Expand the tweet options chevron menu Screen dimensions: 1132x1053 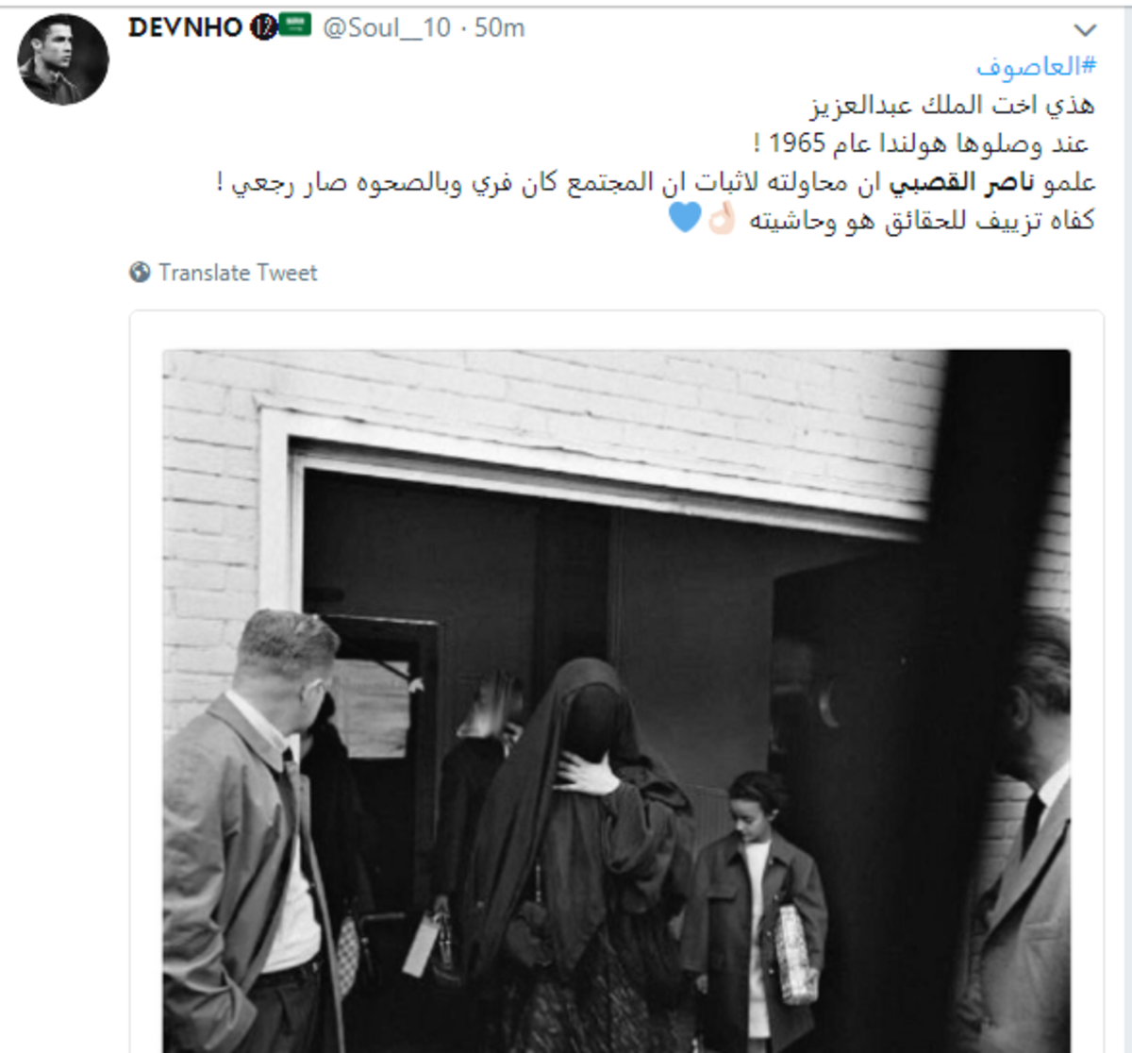pos(1086,30)
